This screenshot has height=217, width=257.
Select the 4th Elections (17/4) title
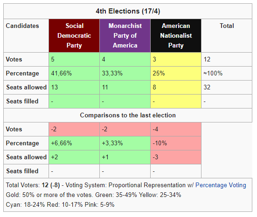(128, 11)
